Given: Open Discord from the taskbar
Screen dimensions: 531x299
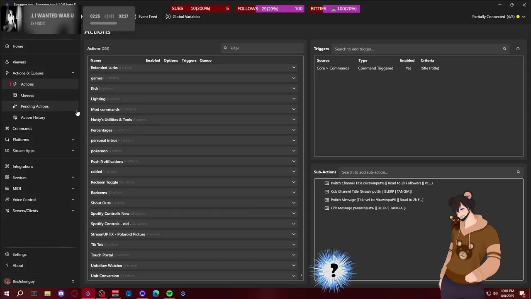Looking at the screenshot, I should [x=61, y=294].
